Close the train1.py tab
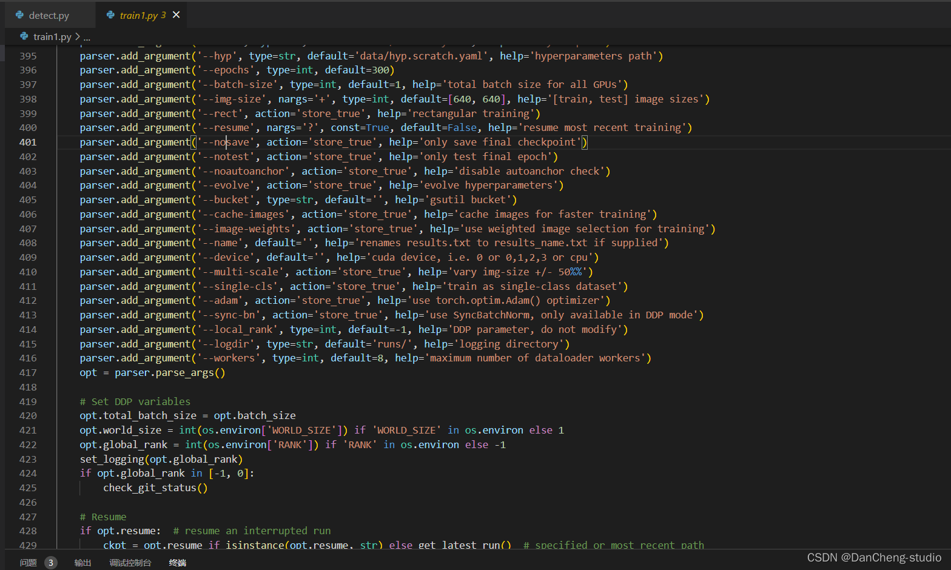 [176, 15]
